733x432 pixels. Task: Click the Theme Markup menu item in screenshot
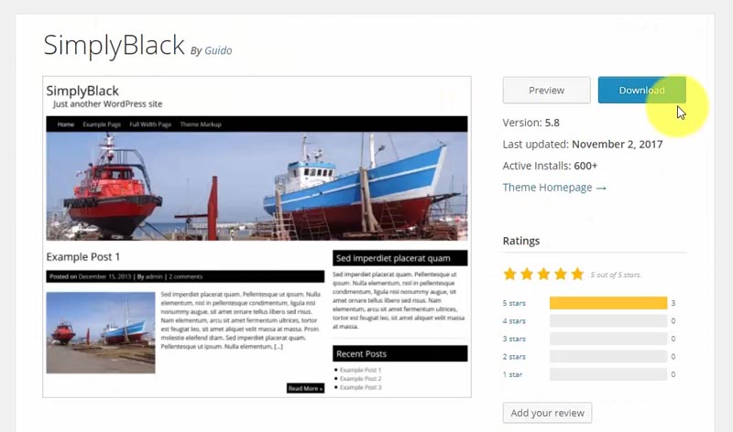click(201, 124)
